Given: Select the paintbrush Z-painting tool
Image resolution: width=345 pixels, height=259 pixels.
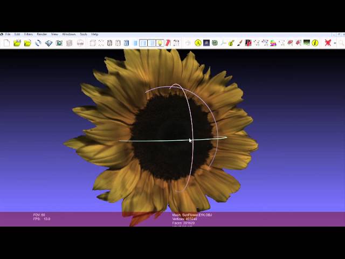Looking at the screenshot, I should tap(239, 43).
